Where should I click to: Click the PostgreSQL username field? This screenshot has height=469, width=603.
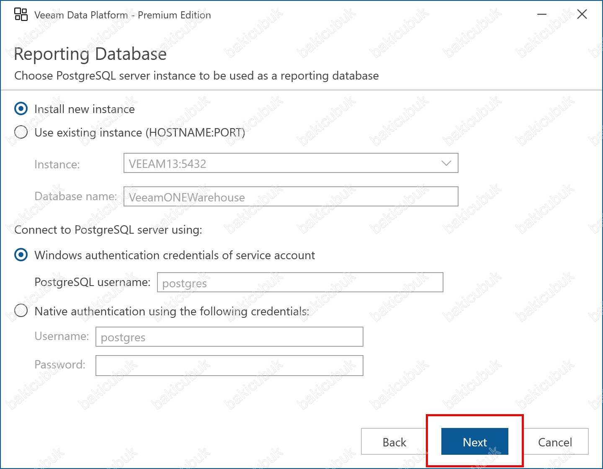300,283
